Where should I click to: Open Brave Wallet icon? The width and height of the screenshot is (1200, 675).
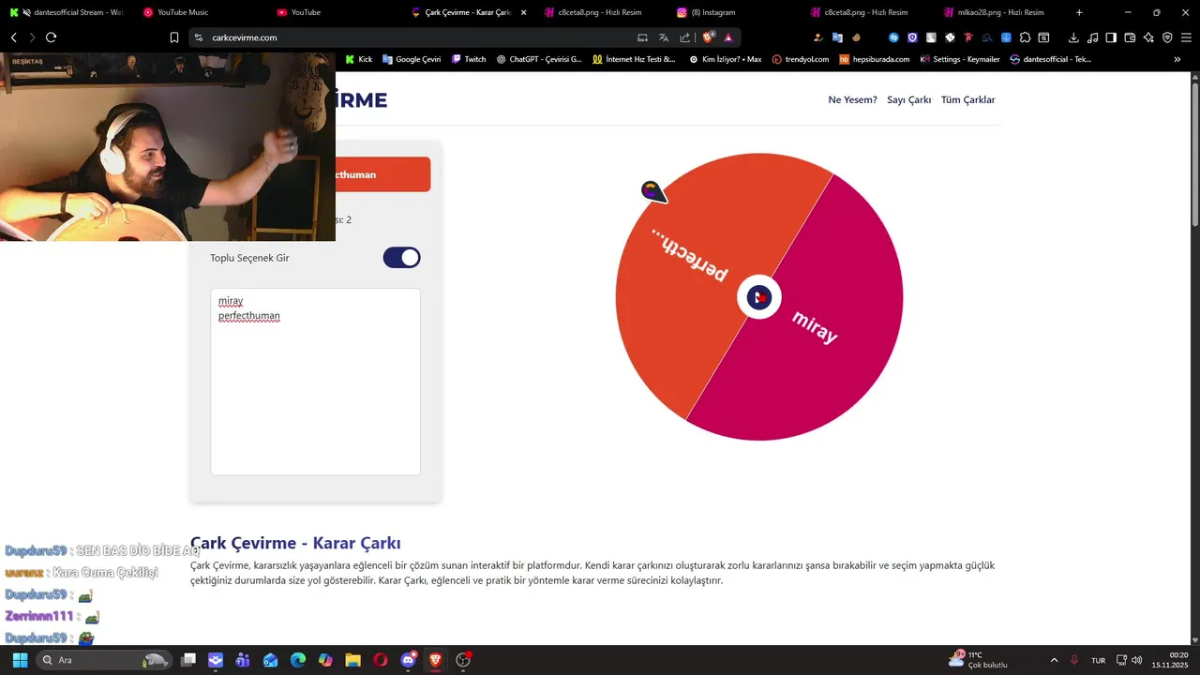[1130, 37]
